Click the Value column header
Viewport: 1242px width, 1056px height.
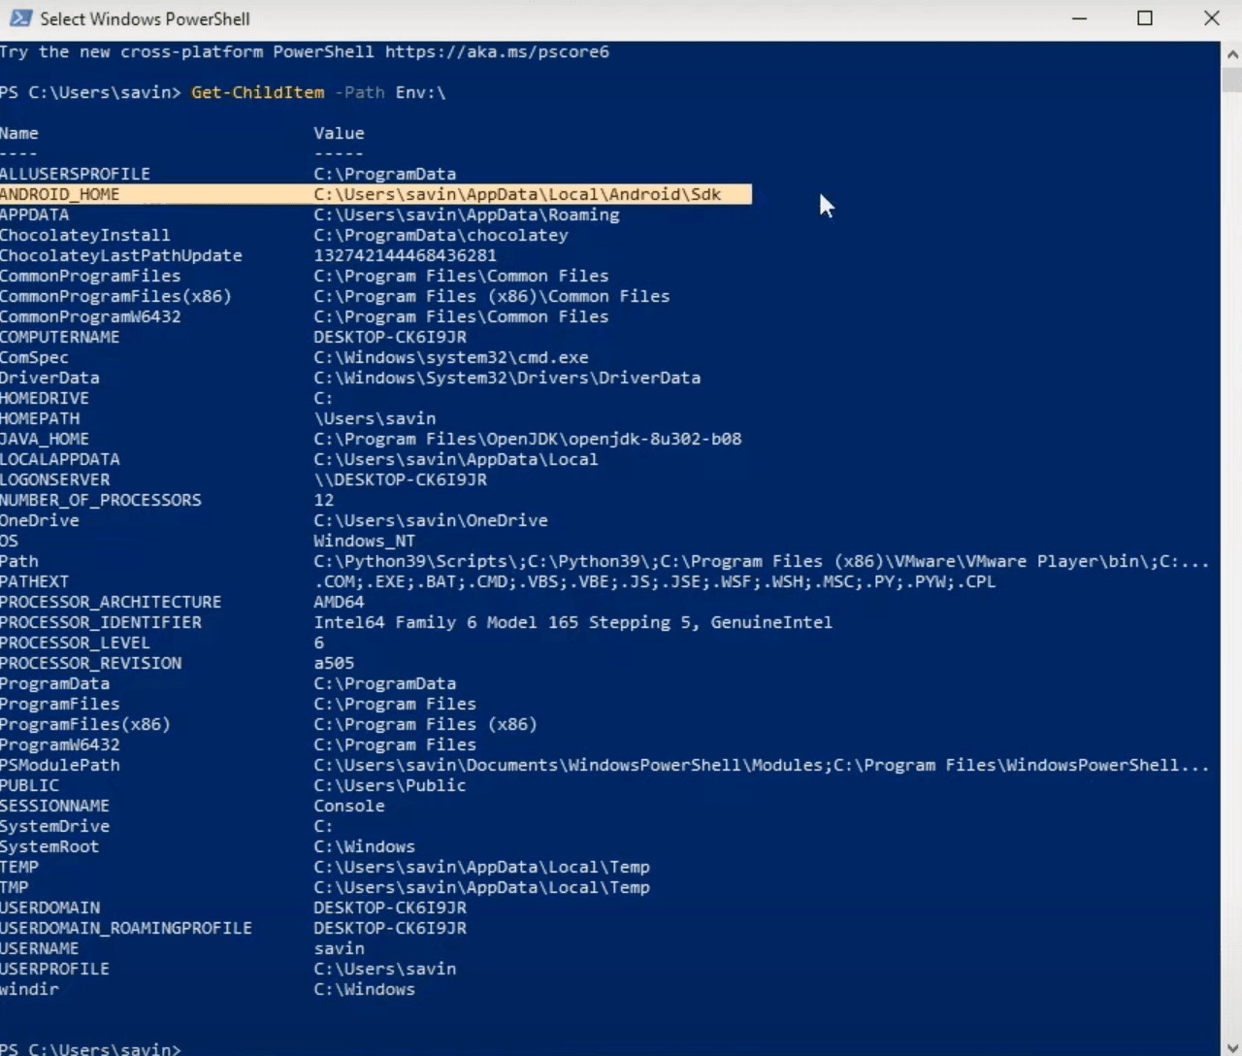tap(339, 133)
